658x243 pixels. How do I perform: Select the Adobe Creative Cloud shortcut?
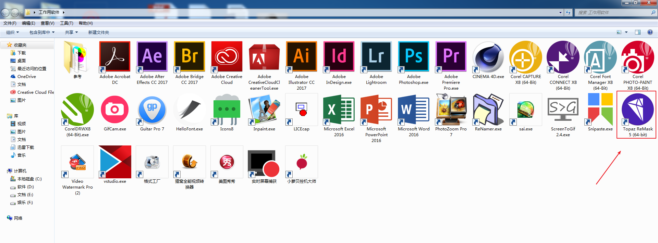click(227, 57)
